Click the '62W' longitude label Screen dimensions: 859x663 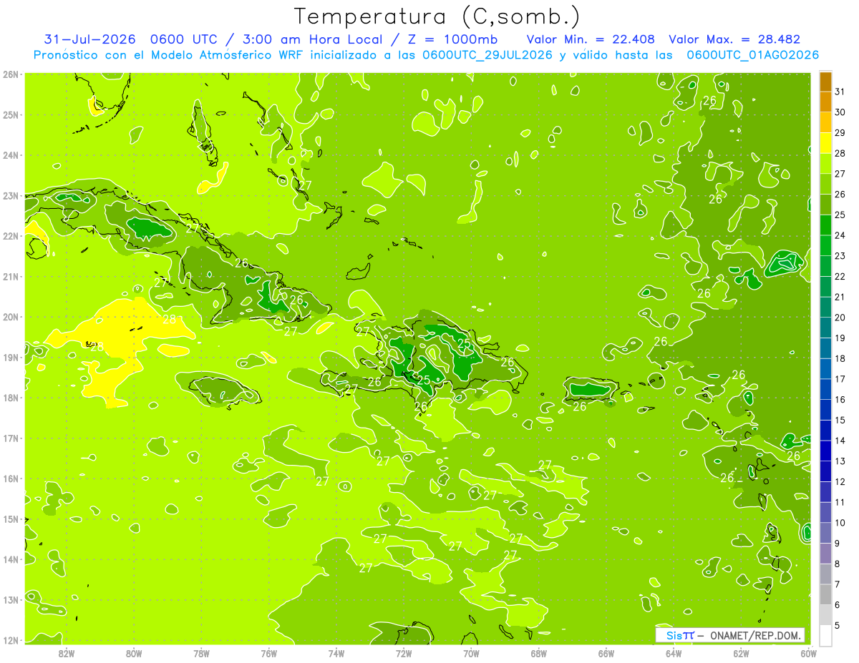[741, 654]
